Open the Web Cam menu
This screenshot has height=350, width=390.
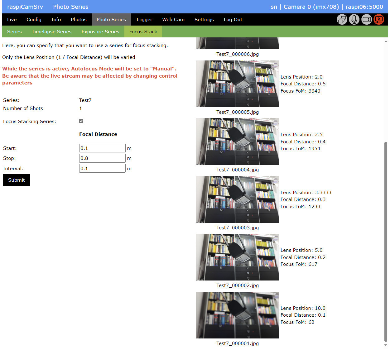[173, 20]
